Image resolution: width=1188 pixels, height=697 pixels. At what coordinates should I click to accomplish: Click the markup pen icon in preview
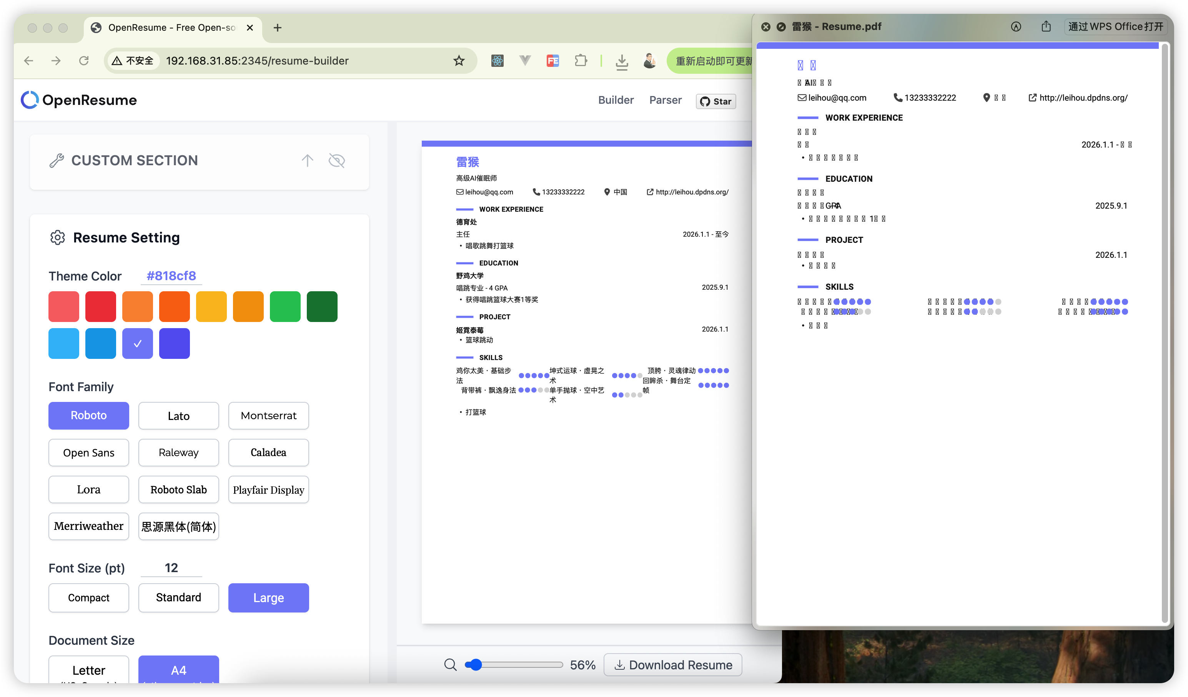pos(1016,27)
